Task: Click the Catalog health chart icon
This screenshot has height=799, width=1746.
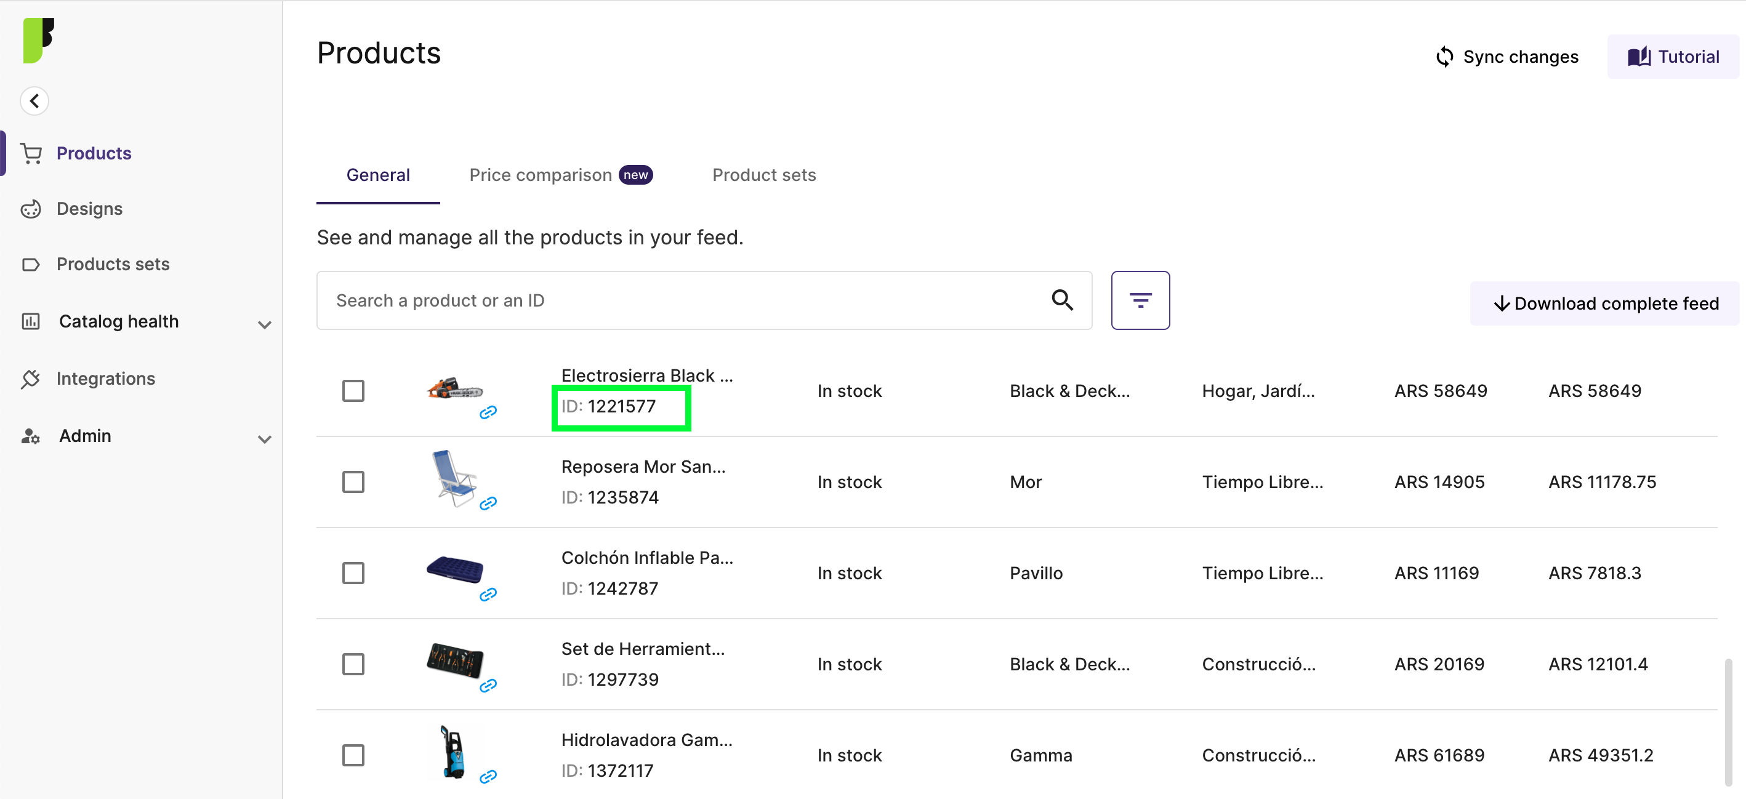Action: [x=31, y=321]
